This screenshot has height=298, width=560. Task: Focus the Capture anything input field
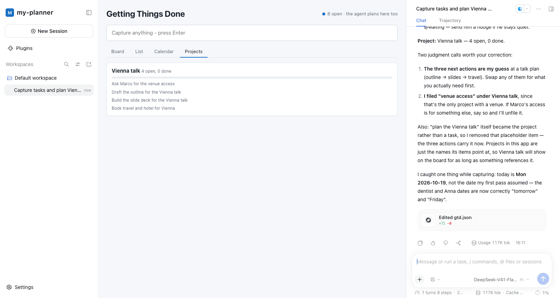click(x=252, y=33)
